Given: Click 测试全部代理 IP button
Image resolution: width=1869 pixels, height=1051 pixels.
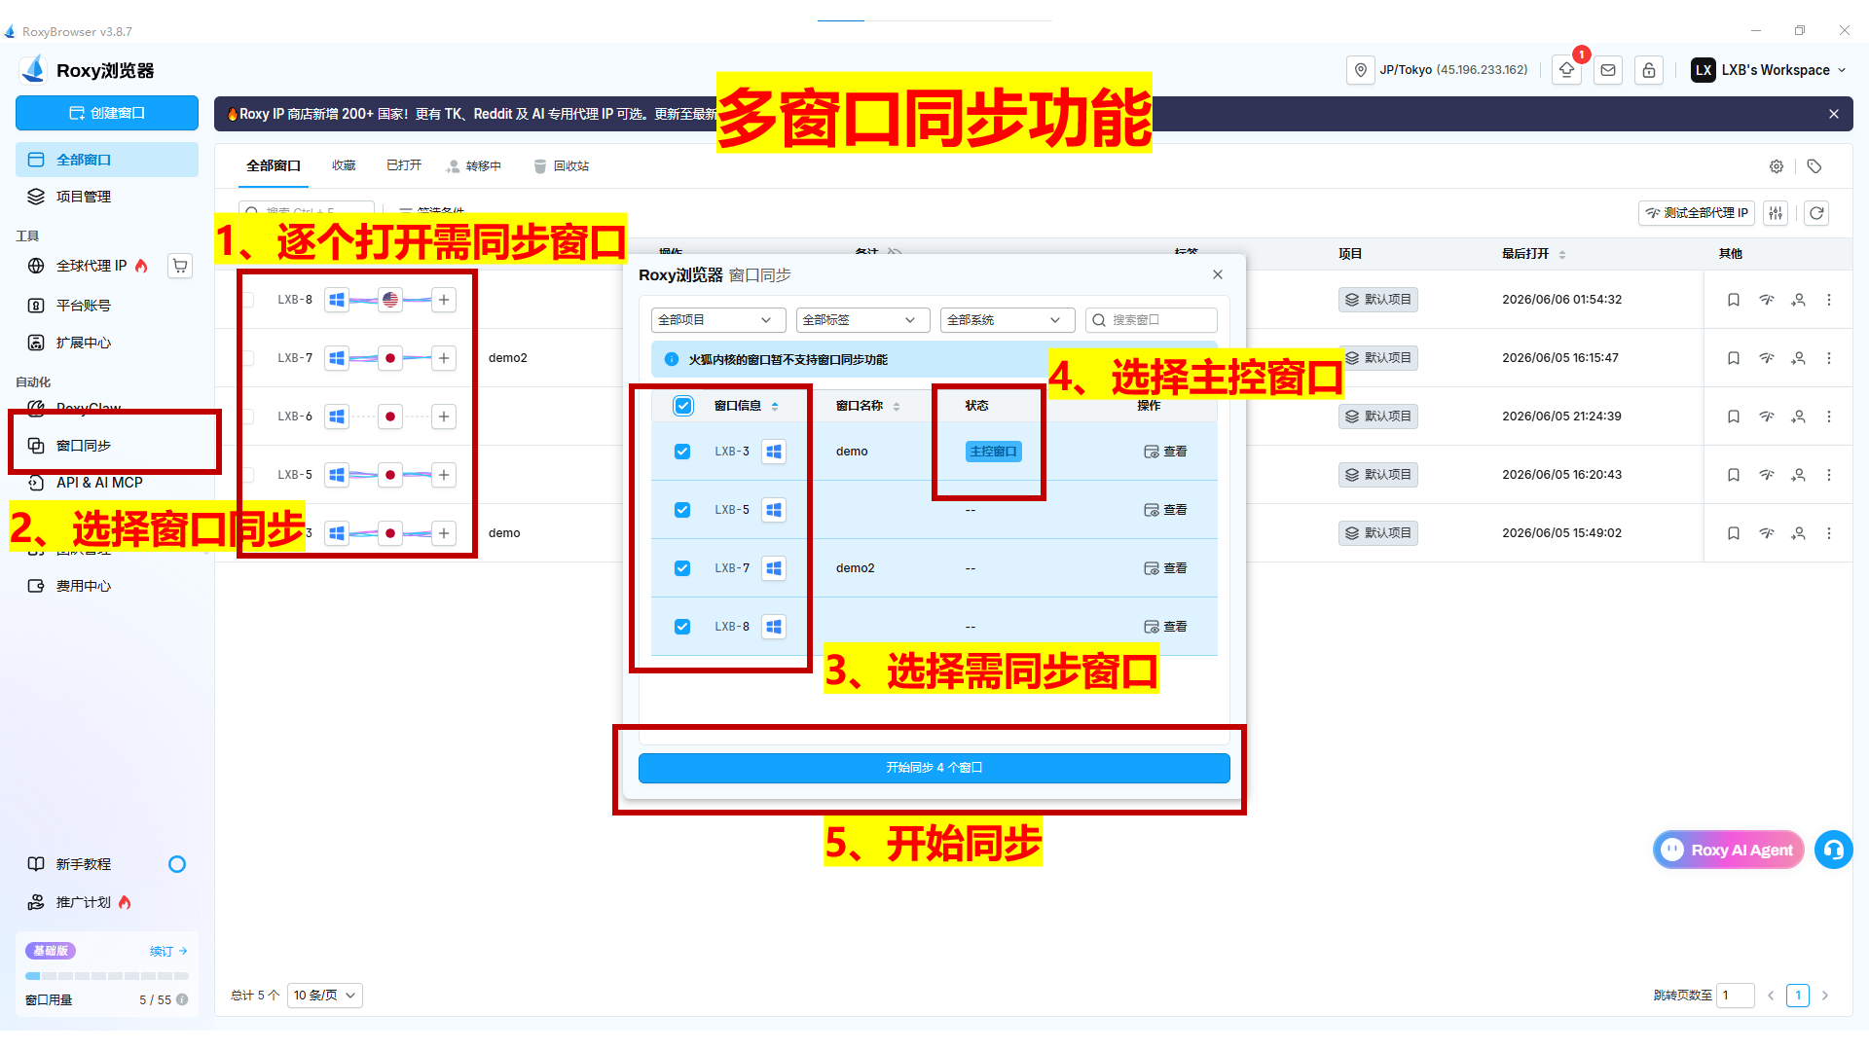Looking at the screenshot, I should [x=1697, y=213].
